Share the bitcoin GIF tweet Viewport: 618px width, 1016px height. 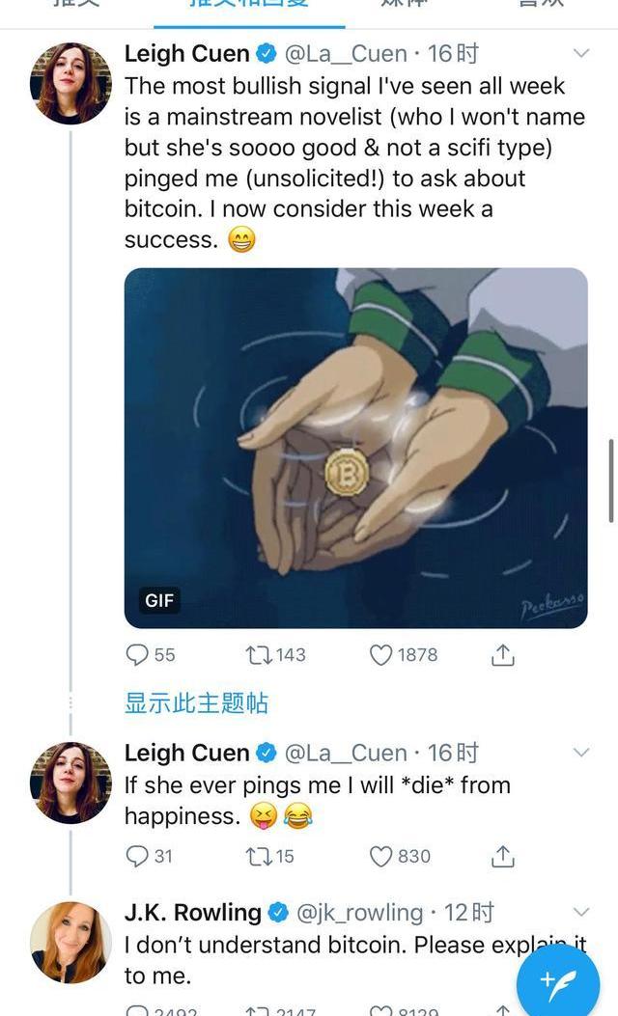click(502, 654)
